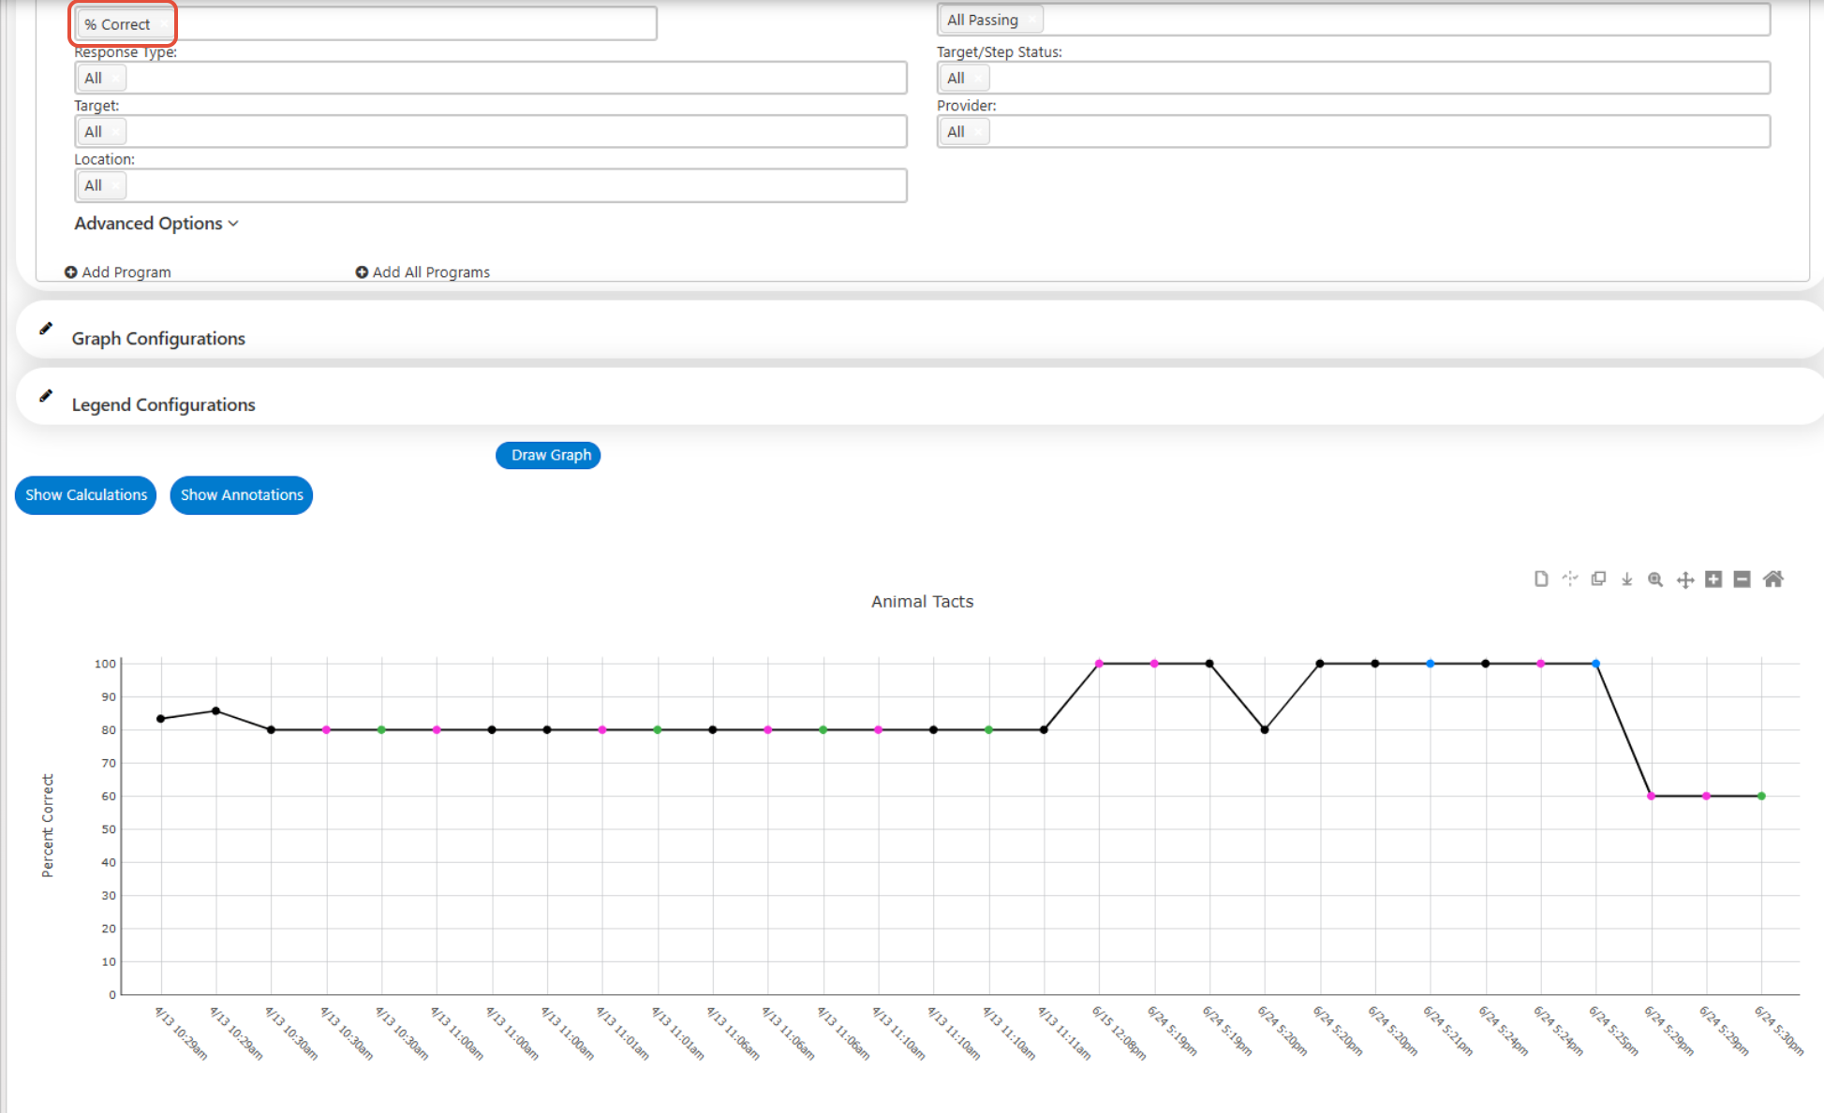Select the four-arrow pan tool
Image resolution: width=1824 pixels, height=1113 pixels.
(x=1684, y=579)
